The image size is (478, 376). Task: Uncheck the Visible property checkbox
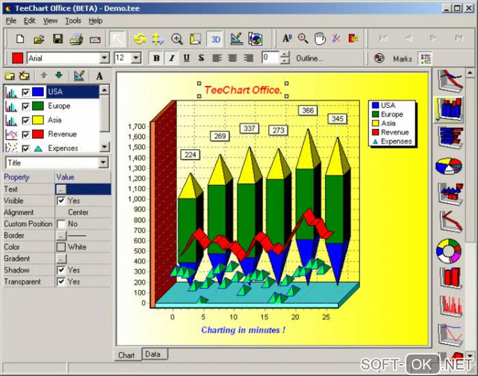click(61, 200)
